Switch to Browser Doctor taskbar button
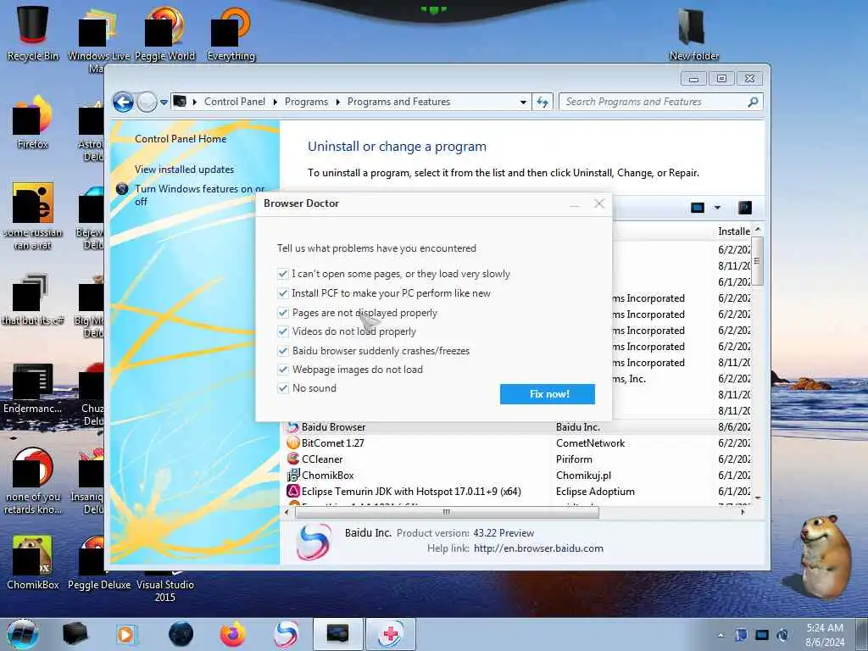Screen dimensions: 868x651 390,634
